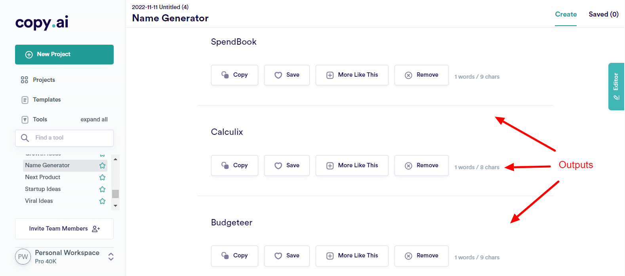
Task: Select the Create tab
Action: click(566, 14)
